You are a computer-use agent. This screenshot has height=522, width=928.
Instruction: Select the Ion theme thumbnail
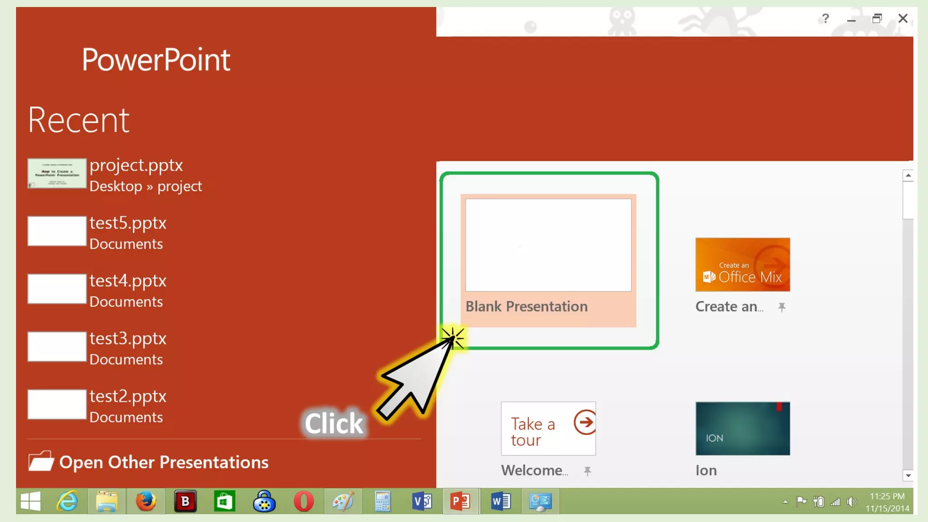(743, 428)
